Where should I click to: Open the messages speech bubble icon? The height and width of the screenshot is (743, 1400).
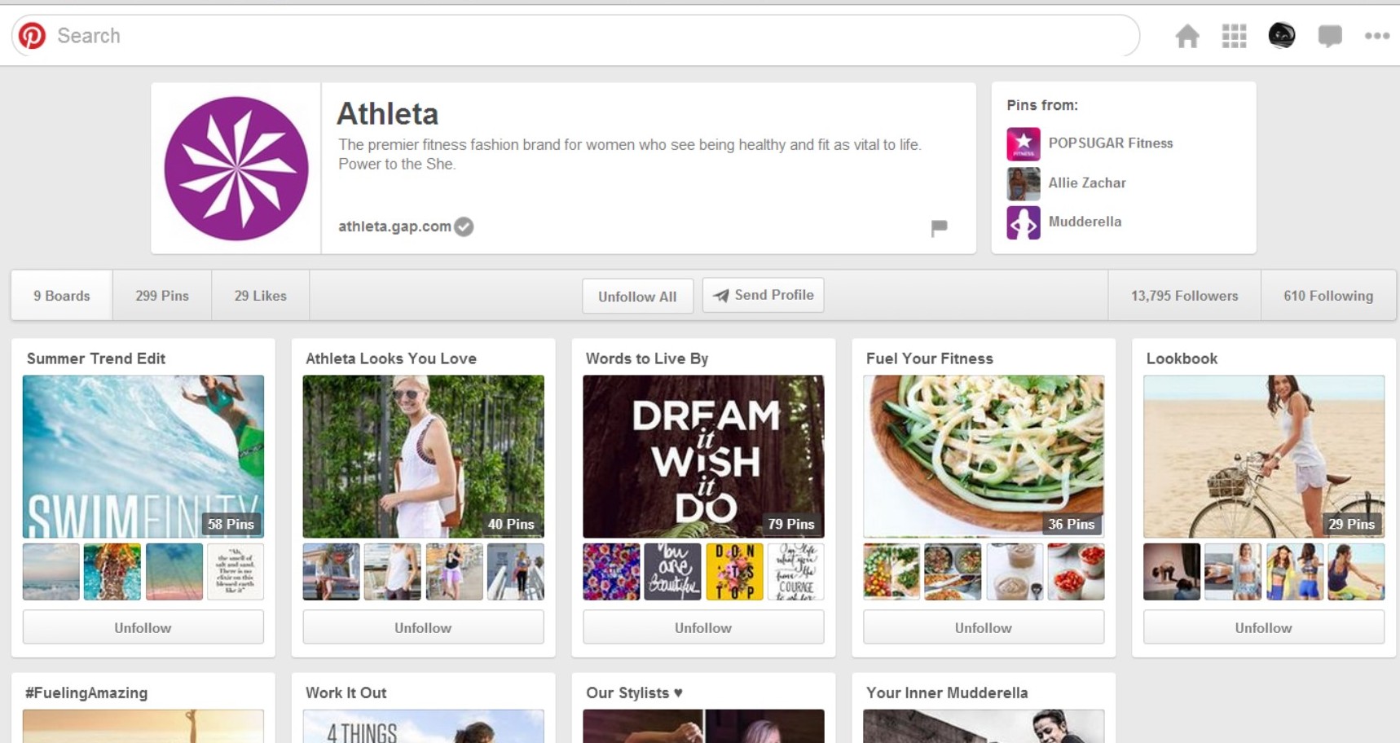(1329, 36)
